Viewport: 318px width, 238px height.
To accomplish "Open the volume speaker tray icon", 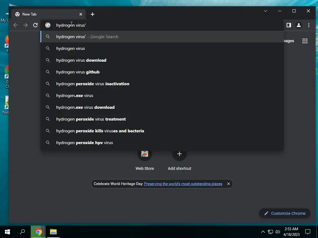I will (x=278, y=232).
